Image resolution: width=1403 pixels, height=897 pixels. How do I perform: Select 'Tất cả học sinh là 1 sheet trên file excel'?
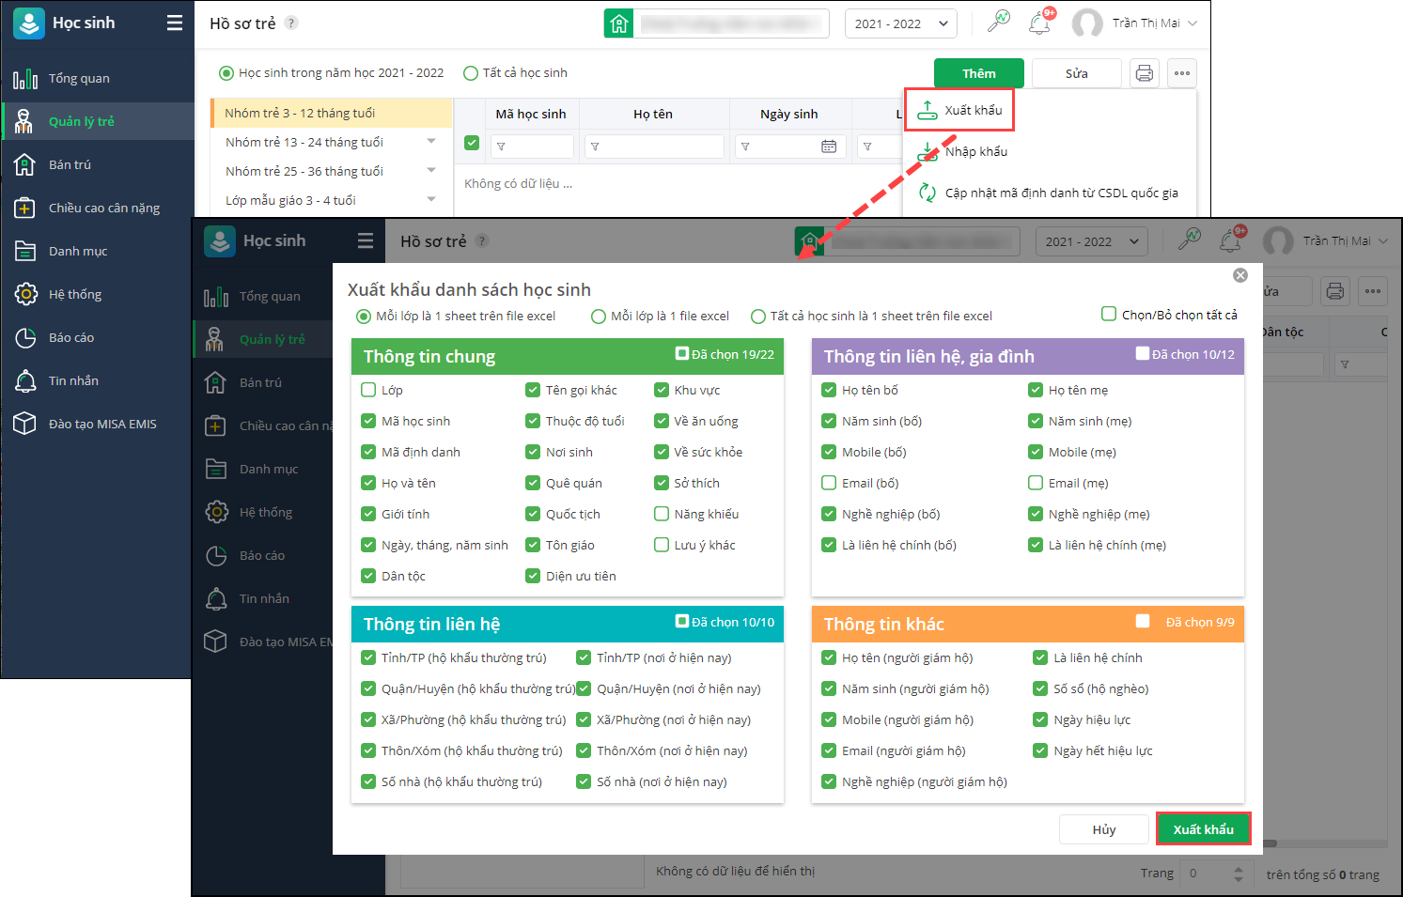coord(757,317)
